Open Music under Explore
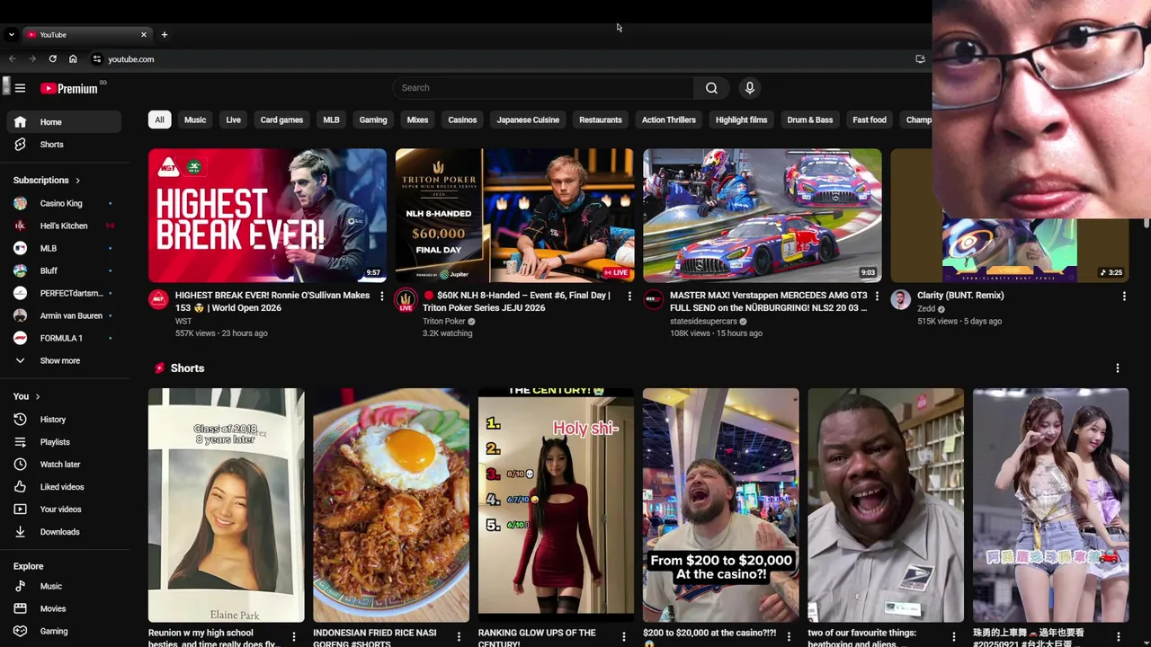 pyautogui.click(x=63, y=587)
